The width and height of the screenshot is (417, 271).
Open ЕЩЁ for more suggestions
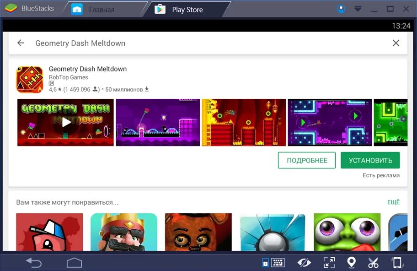[x=393, y=202]
